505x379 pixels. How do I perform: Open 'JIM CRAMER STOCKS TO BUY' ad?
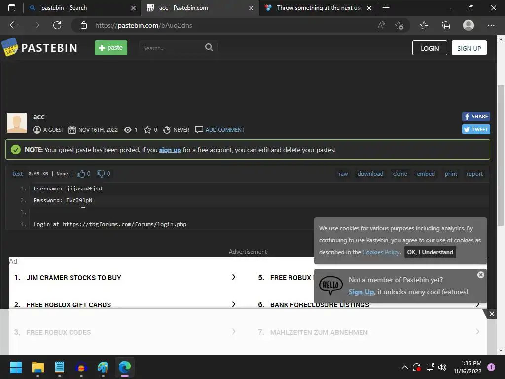73,278
